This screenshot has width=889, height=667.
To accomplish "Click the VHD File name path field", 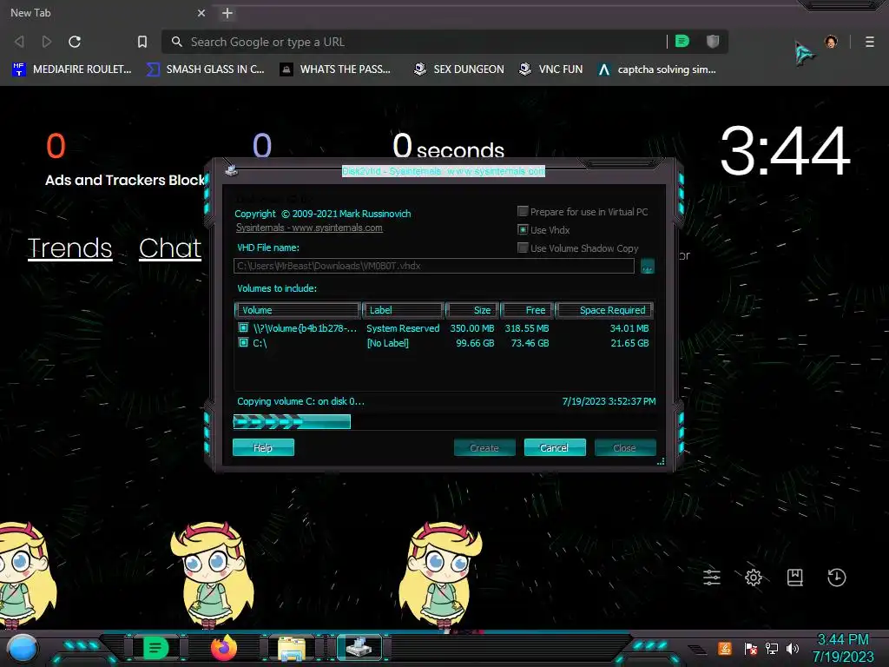I will coord(434,266).
